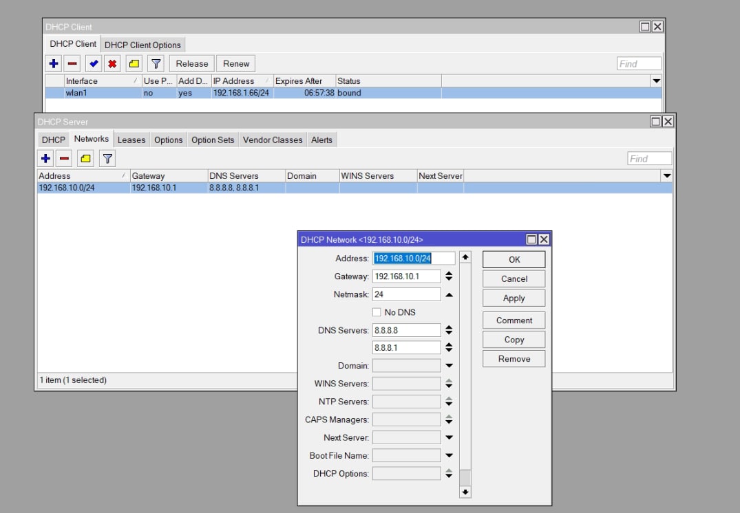
Task: Click Cancel in DHCP Network dialog
Action: pos(514,279)
